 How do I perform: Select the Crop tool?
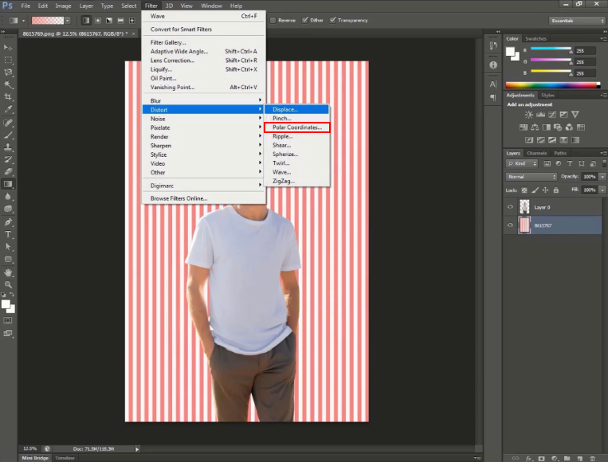click(8, 97)
